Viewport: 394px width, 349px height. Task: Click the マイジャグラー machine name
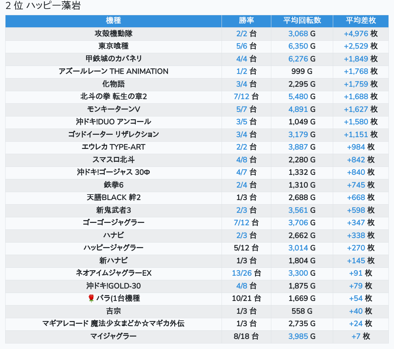click(113, 337)
